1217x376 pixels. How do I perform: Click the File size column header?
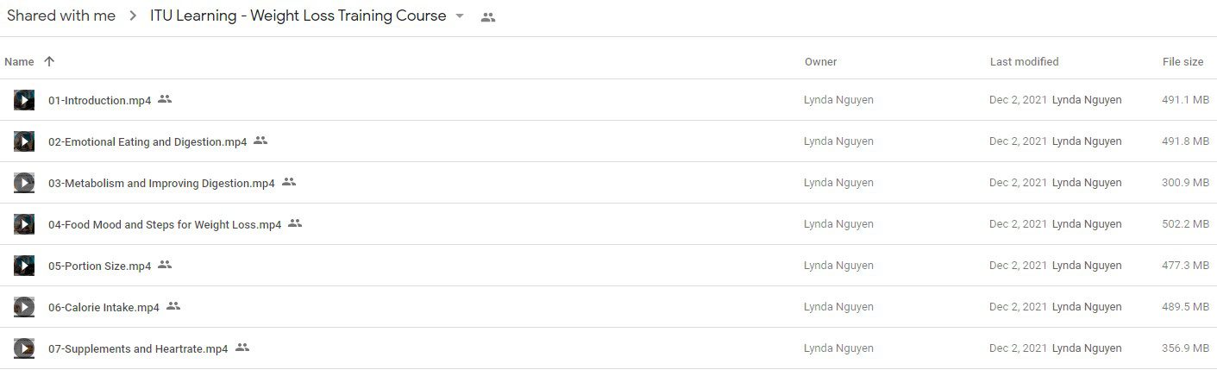tap(1182, 61)
